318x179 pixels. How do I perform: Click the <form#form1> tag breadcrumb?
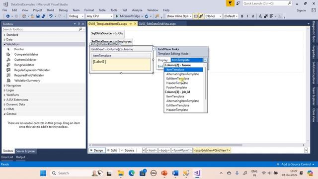182,150
